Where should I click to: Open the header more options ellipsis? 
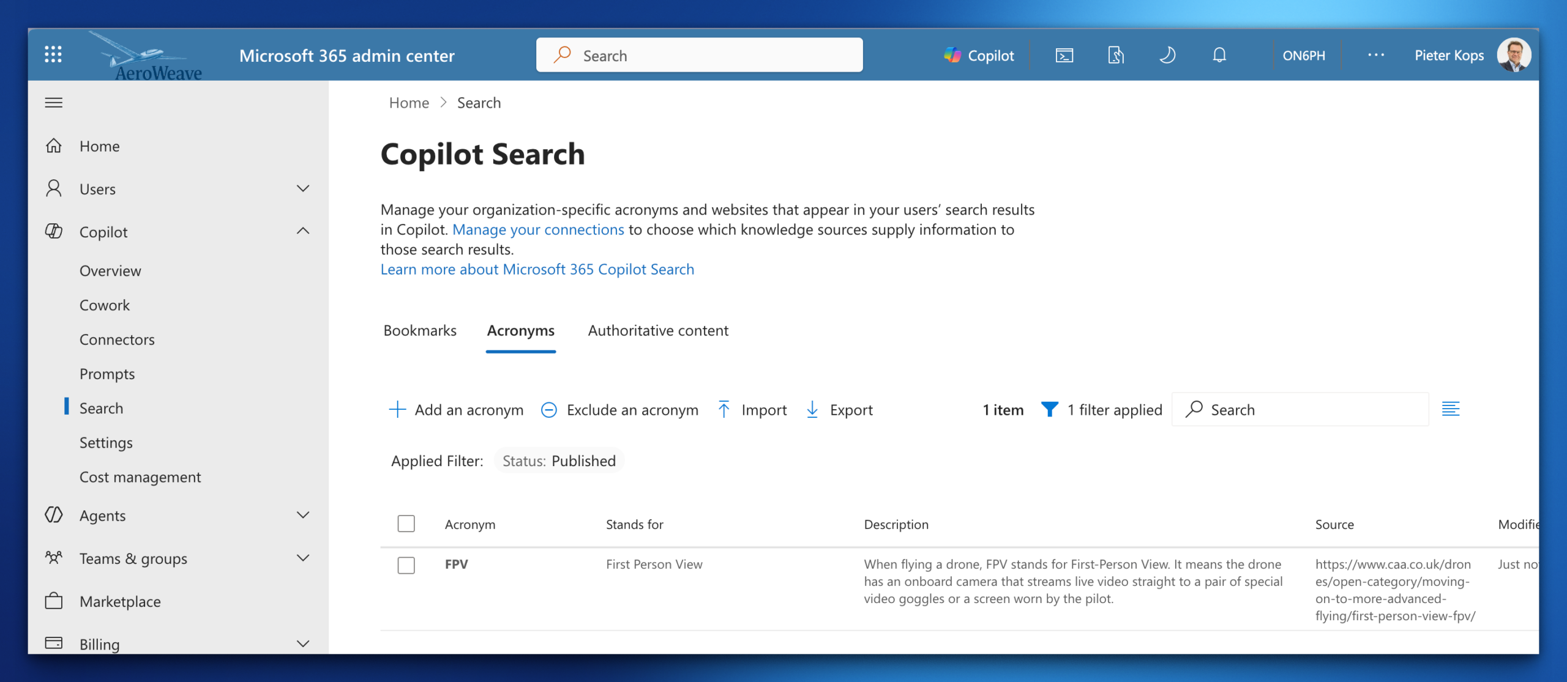click(1376, 55)
